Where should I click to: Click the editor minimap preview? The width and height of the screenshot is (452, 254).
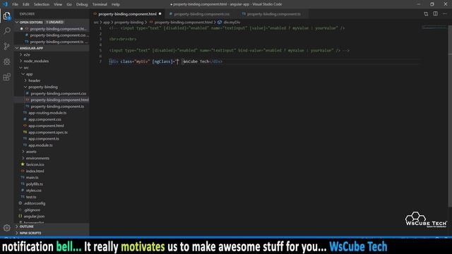pos(434,28)
